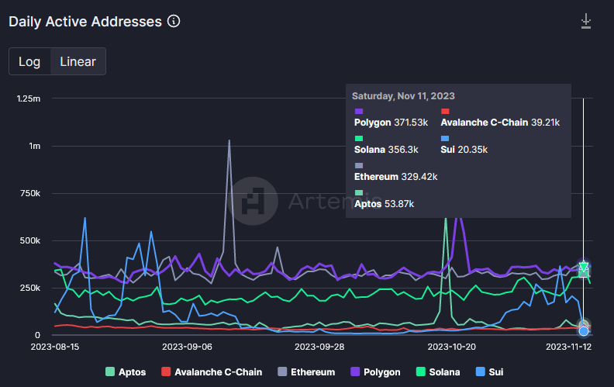The width and height of the screenshot is (614, 387).
Task: Toggle Ethereum series in the legend
Action: pyautogui.click(x=306, y=371)
